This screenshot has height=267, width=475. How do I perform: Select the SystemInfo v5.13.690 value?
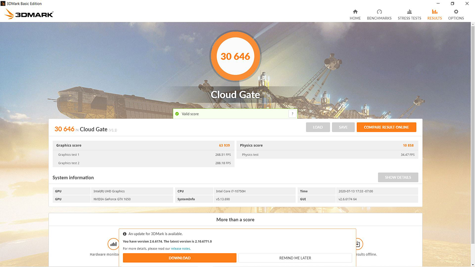(x=254, y=199)
